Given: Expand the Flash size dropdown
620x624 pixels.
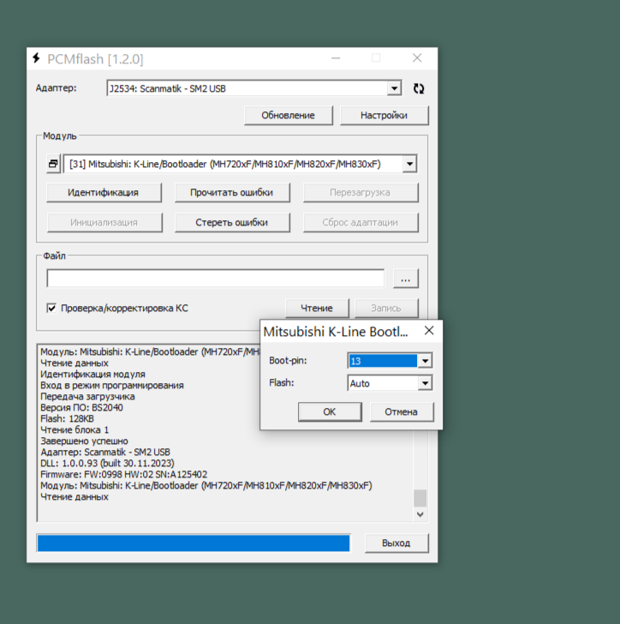Looking at the screenshot, I should pos(425,383).
